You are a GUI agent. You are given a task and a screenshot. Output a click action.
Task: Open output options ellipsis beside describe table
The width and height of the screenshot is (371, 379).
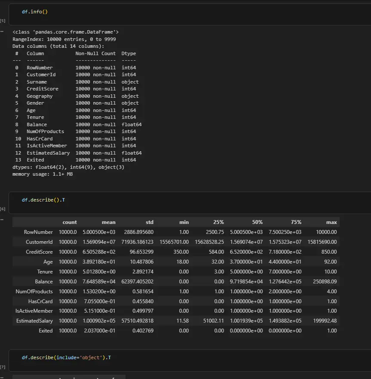tap(2, 219)
